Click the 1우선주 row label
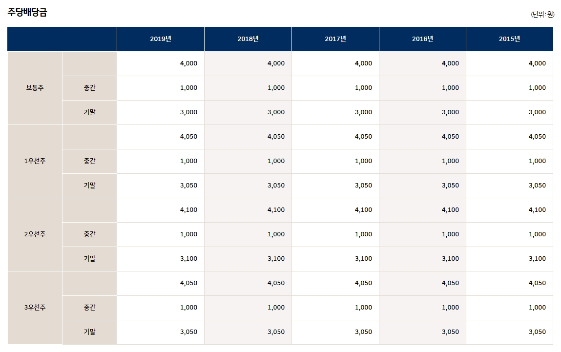The height and width of the screenshot is (352, 561). point(35,161)
